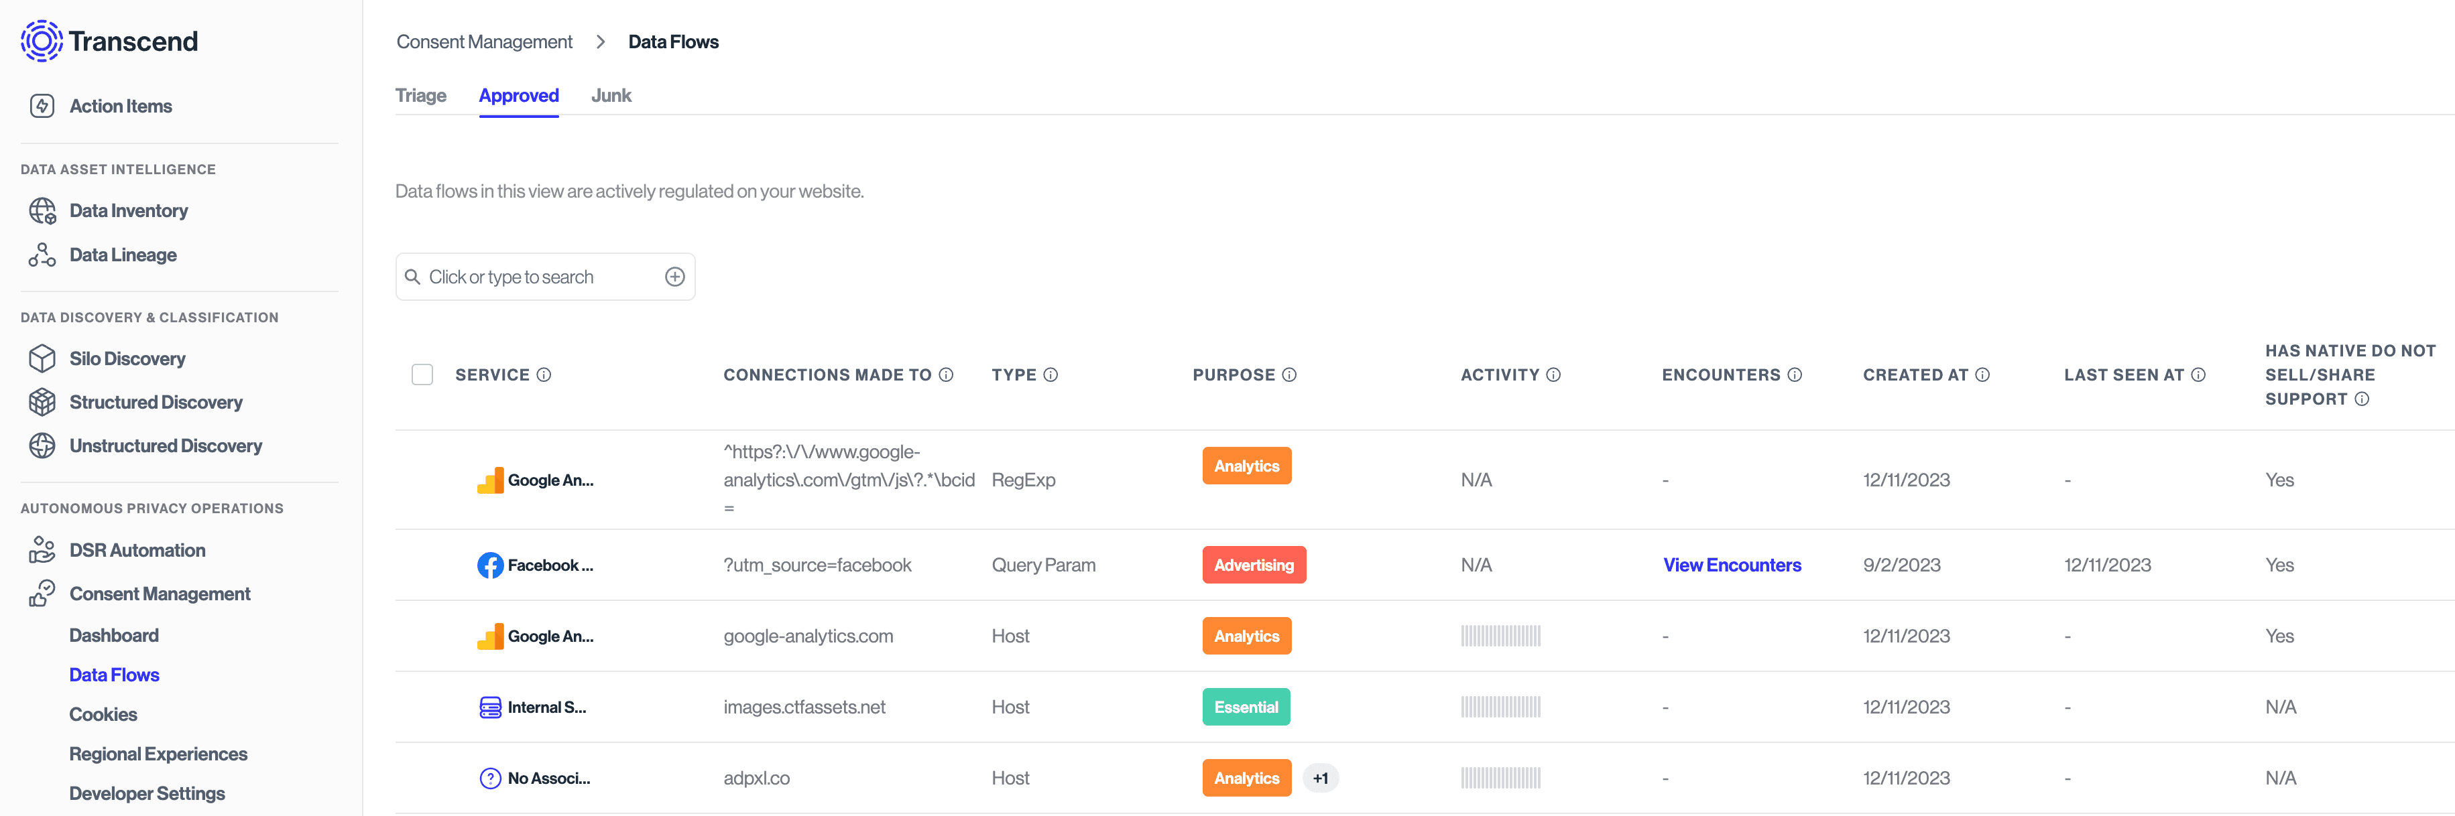Click the Data Inventory globe icon
Viewport: 2455px width, 816px height.
tap(42, 210)
